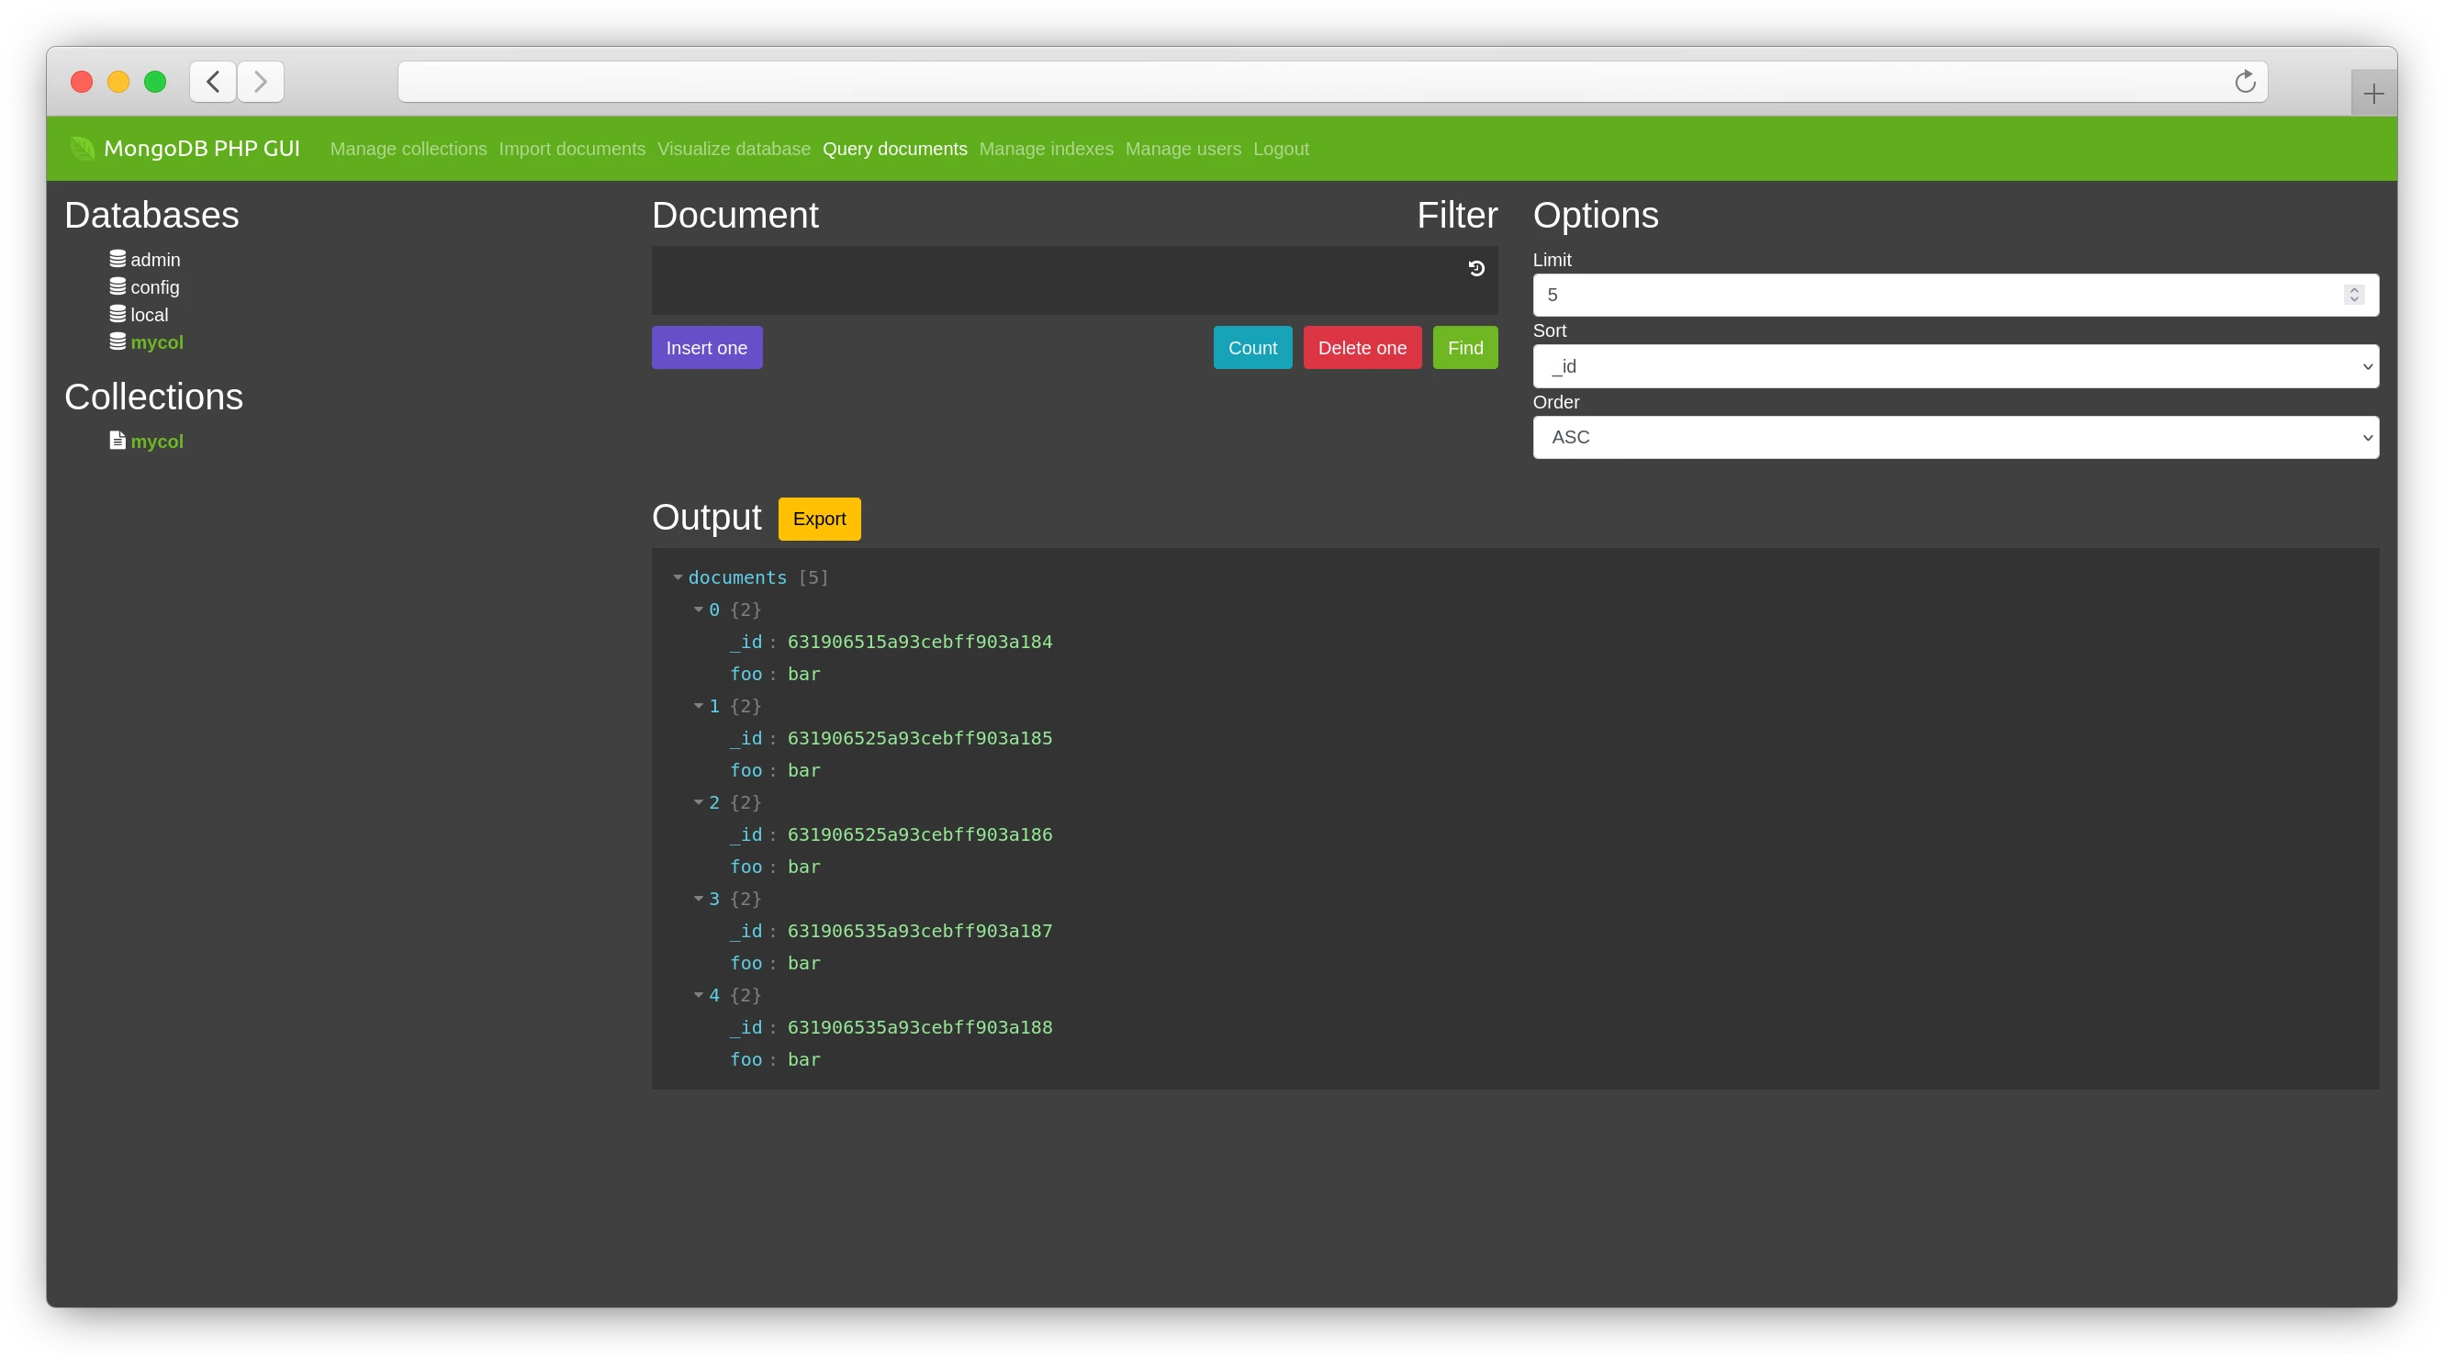
Task: Open the mycol database under Databases
Action: [x=157, y=341]
